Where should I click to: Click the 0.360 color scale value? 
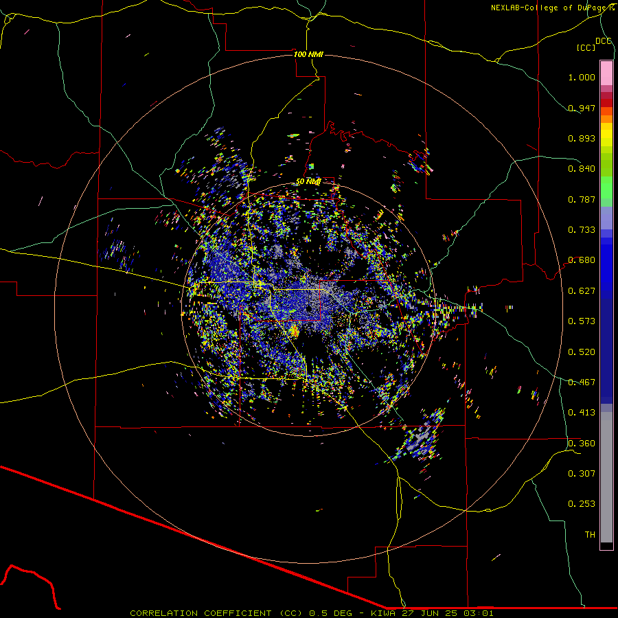[582, 444]
